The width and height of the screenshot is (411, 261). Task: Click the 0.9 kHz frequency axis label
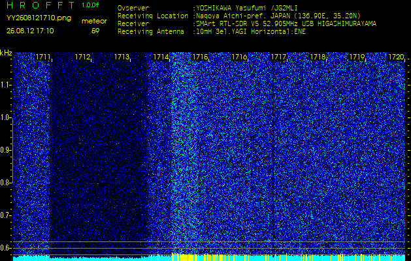tap(5, 150)
